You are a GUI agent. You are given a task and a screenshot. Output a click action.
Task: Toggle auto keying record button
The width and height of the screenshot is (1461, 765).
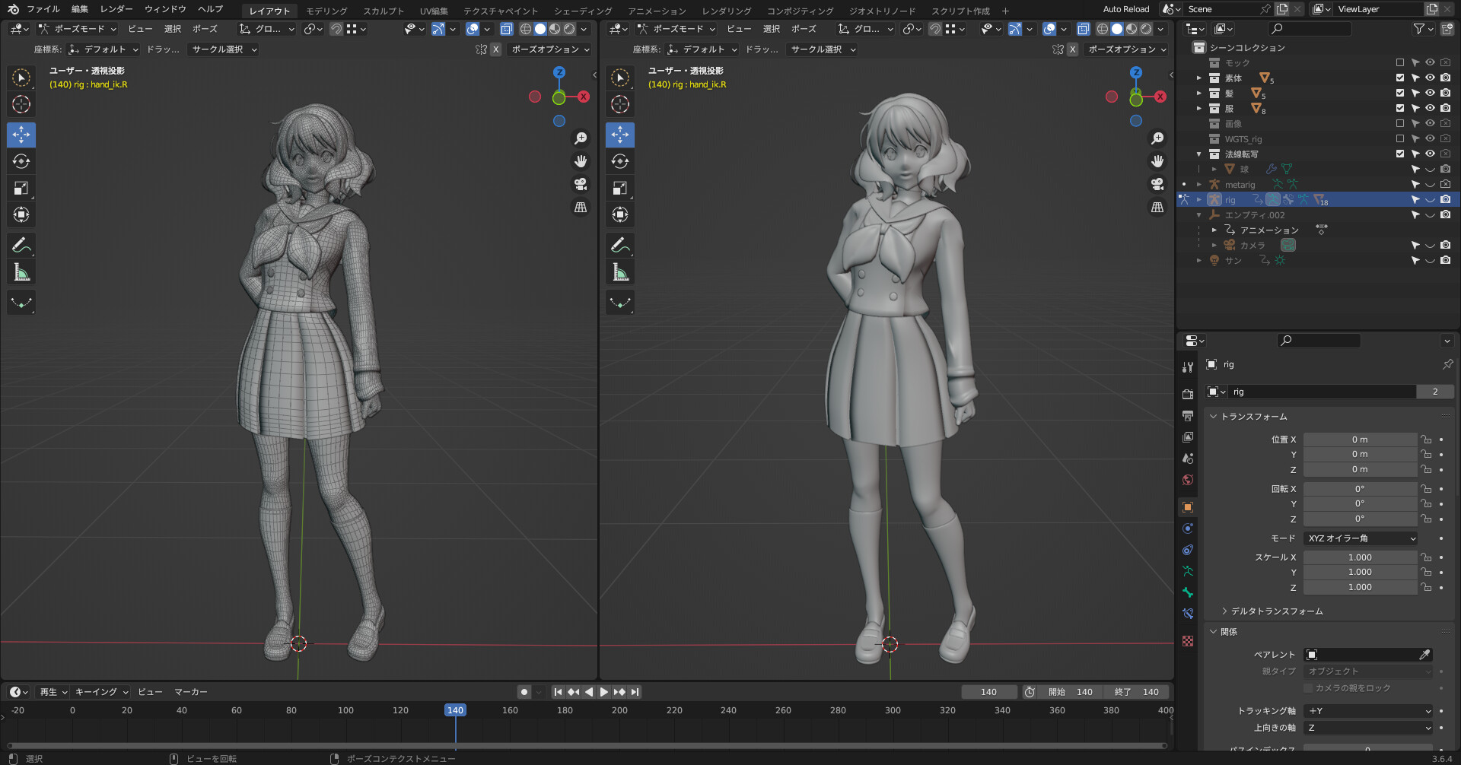(524, 692)
